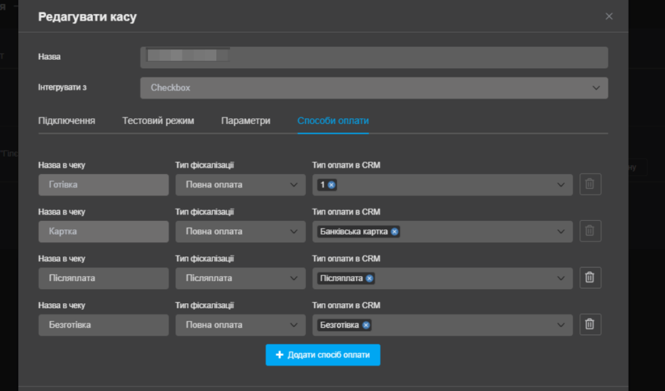Screen dimensions: 665x391
Task: Delete the Картка payment method row
Action: [590, 231]
